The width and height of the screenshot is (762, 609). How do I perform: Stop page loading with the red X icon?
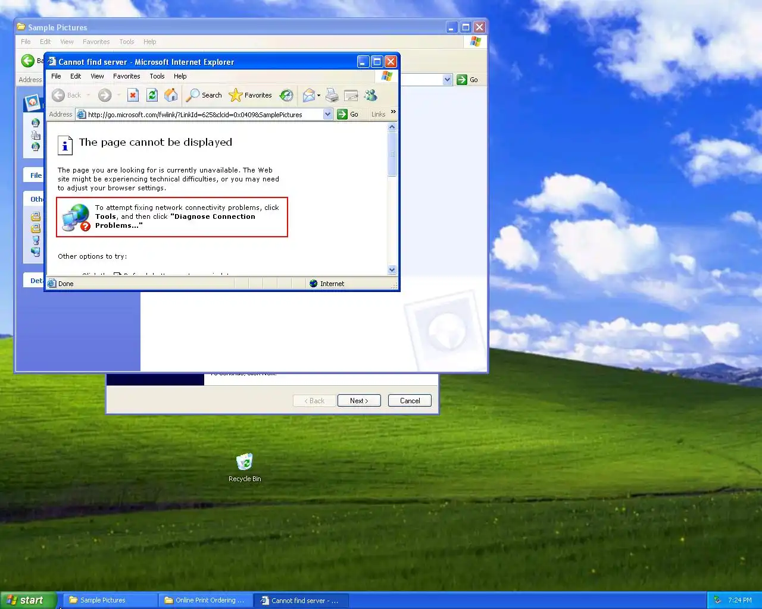click(133, 95)
